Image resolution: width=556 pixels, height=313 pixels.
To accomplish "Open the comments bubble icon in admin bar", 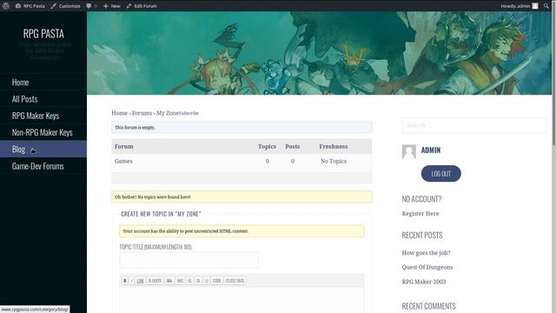I will pyautogui.click(x=91, y=6).
